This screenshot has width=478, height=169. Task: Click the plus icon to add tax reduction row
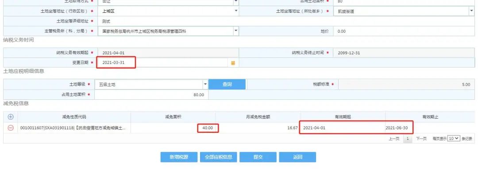coord(10,117)
